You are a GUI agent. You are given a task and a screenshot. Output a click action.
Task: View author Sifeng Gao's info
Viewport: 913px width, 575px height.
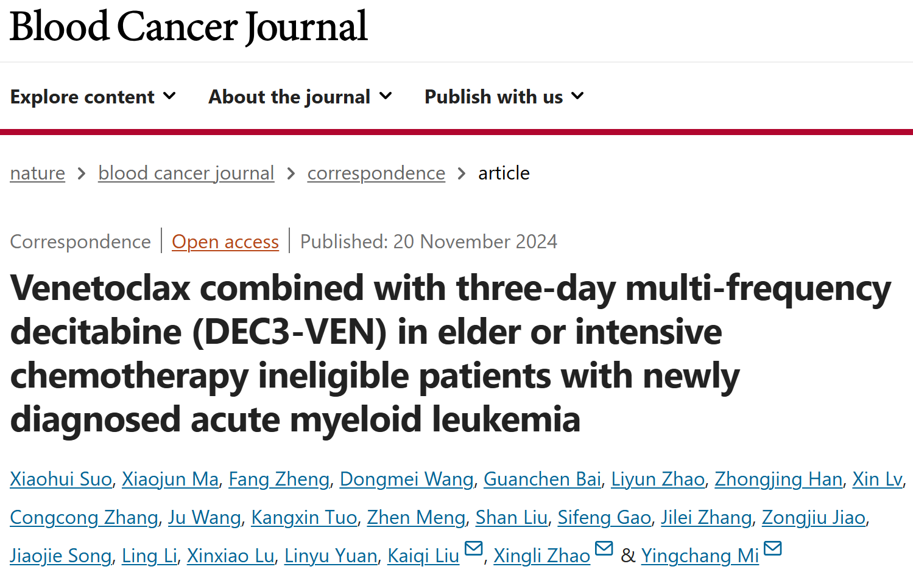coord(604,518)
